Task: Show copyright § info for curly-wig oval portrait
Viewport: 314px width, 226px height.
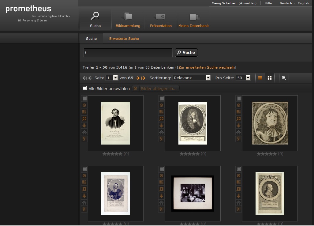Action: (x=161, y=139)
